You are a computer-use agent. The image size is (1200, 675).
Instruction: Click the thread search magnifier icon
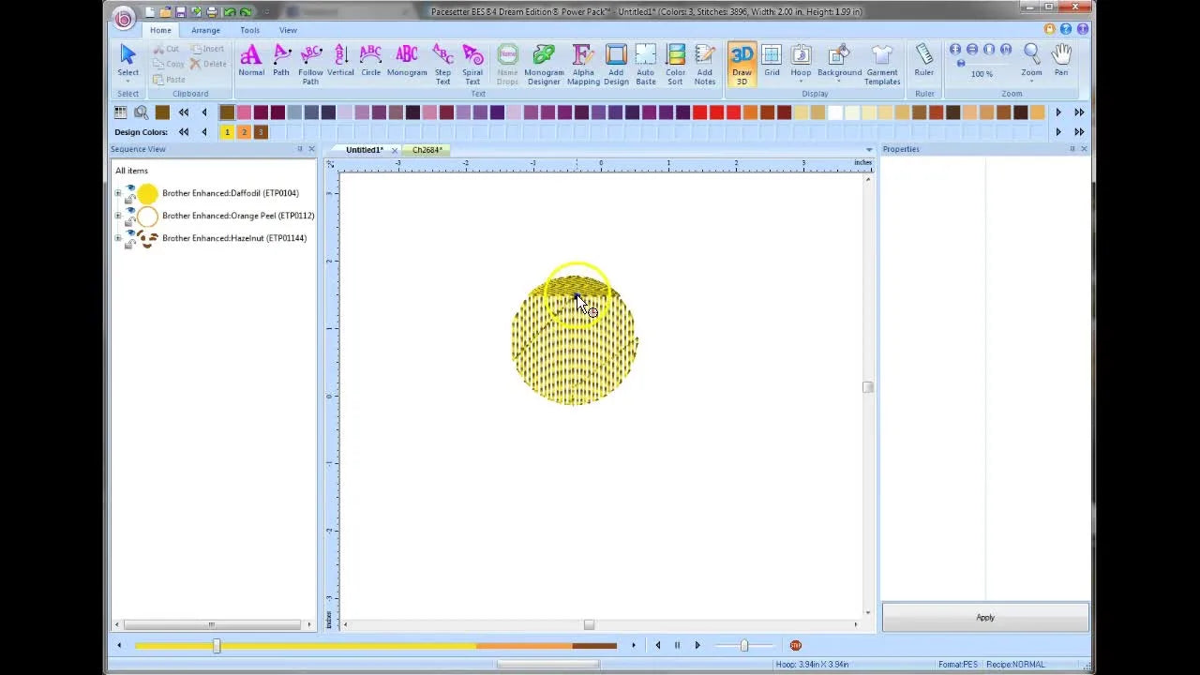pos(142,112)
